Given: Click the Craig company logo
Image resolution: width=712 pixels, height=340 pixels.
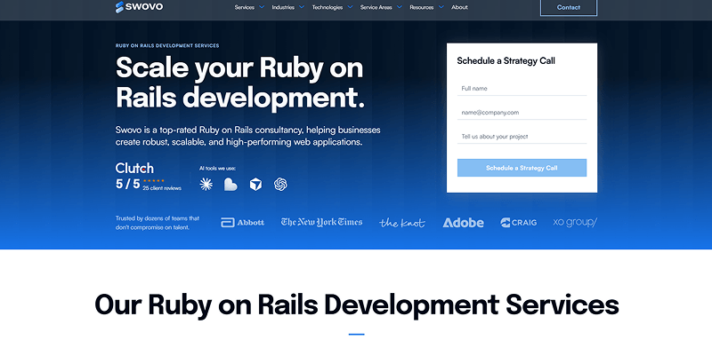Looking at the screenshot, I should click(518, 222).
